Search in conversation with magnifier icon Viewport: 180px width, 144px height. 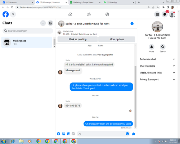(x=163, y=47)
